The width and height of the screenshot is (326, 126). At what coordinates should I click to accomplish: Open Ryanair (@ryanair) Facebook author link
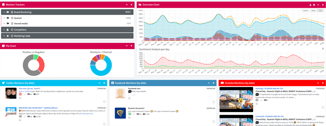point(136,108)
